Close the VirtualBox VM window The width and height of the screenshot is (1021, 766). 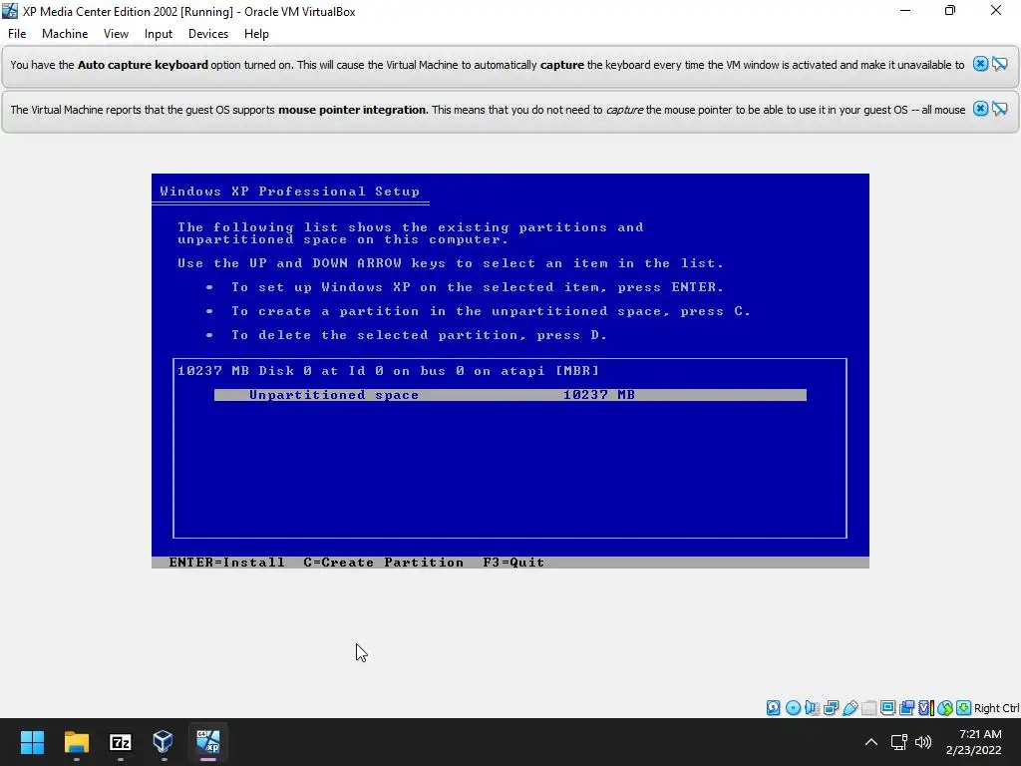(996, 10)
